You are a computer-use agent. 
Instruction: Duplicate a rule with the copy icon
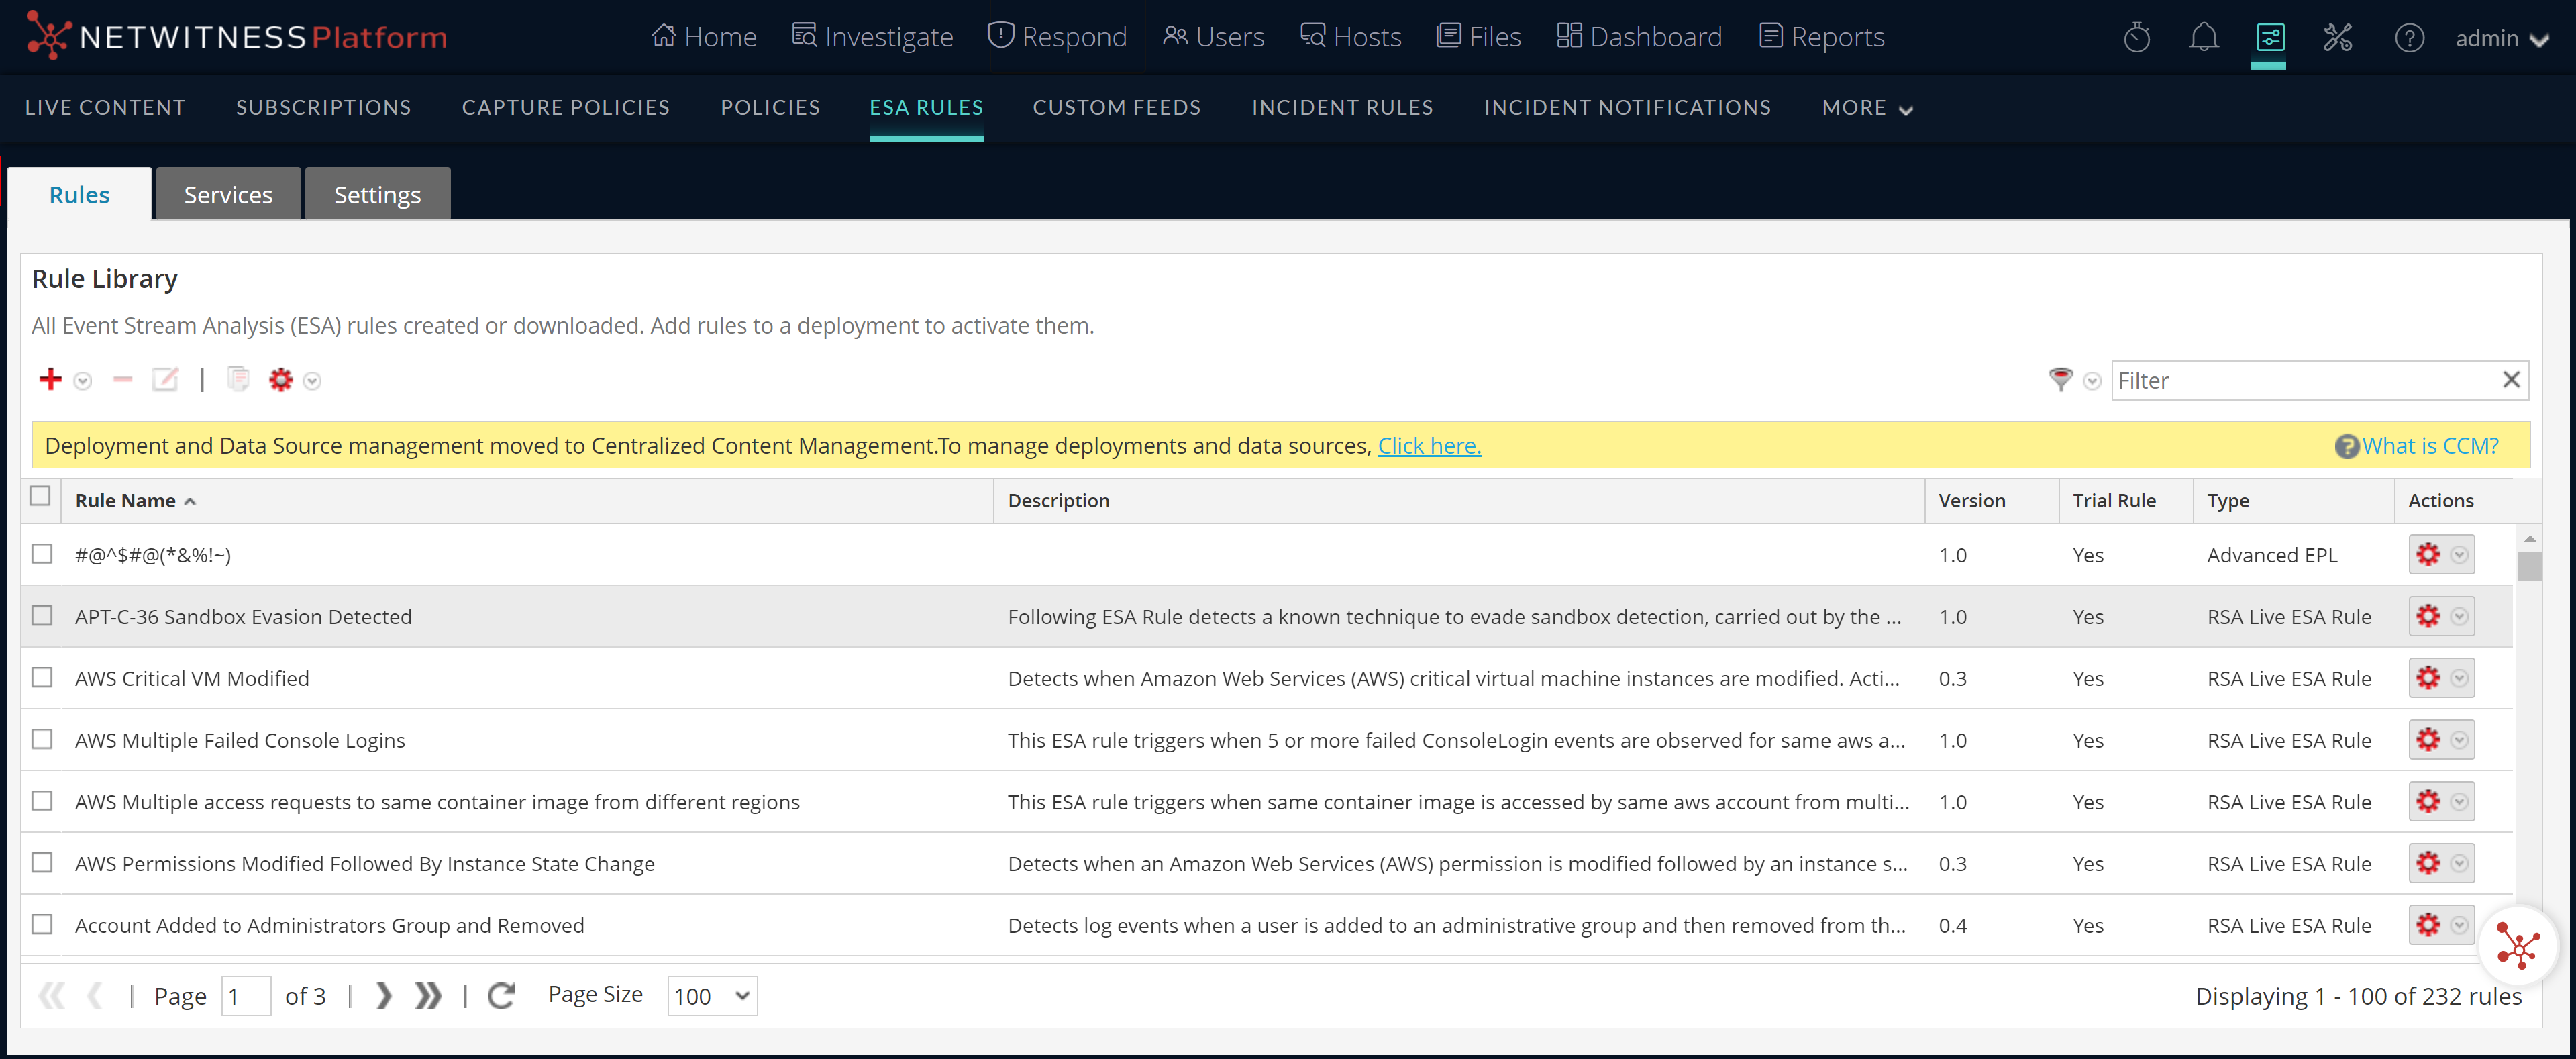click(x=238, y=379)
